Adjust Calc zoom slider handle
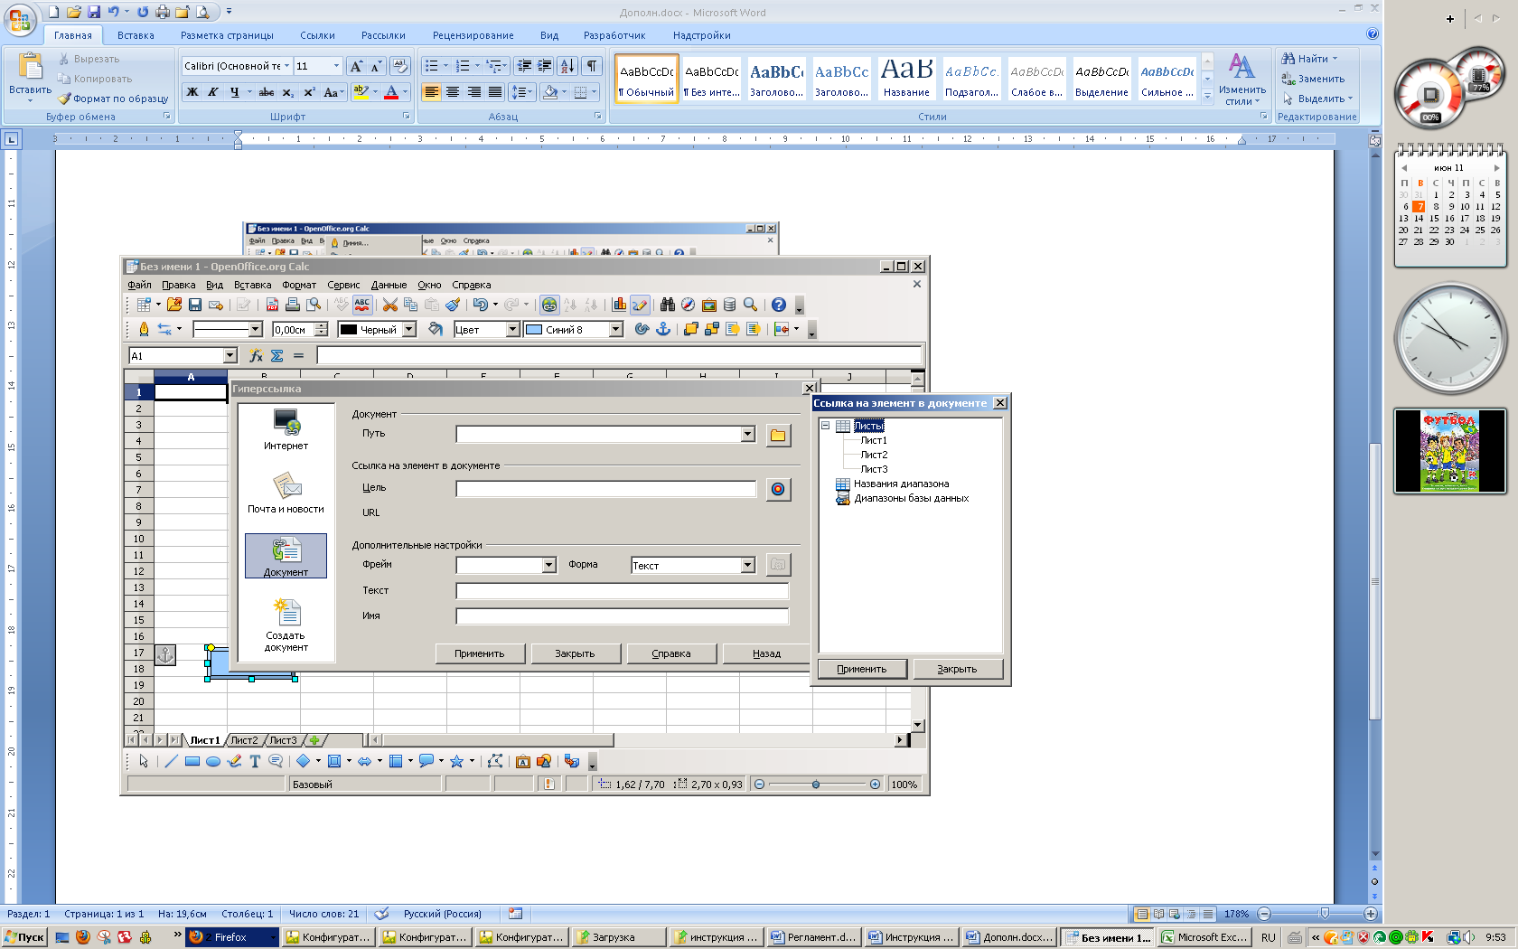Image resolution: width=1518 pixels, height=949 pixels. coord(816,785)
